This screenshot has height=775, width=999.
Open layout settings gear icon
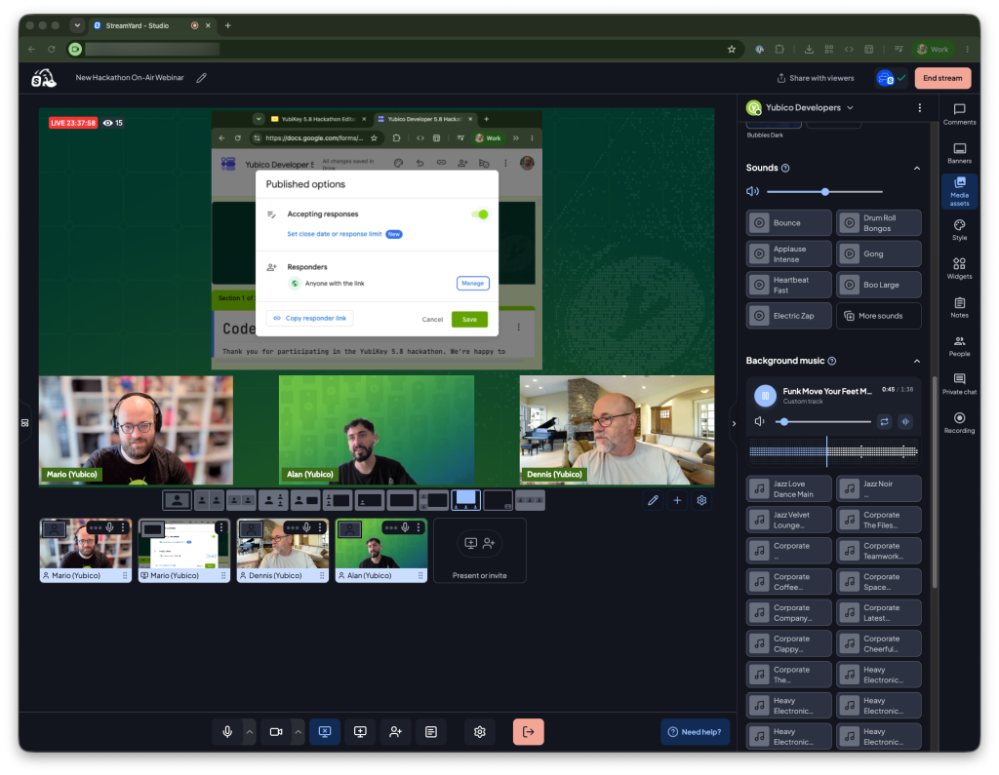(701, 500)
